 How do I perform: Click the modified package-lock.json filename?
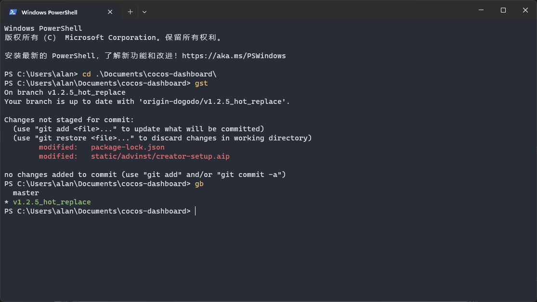(x=128, y=147)
